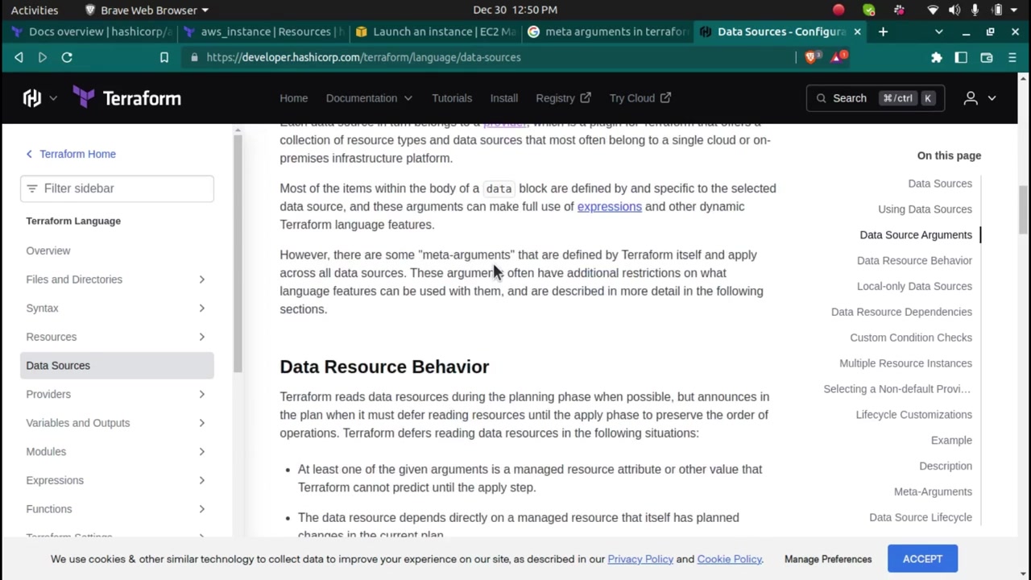
Task: Switch to meta arguments Google tab
Action: point(608,31)
